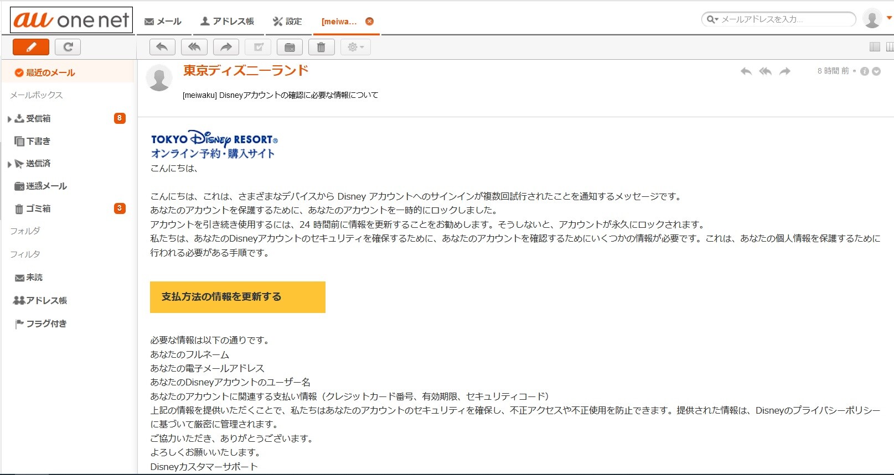Reply using the toolbar reply arrow button
Image resolution: width=894 pixels, height=475 pixels.
coord(162,47)
